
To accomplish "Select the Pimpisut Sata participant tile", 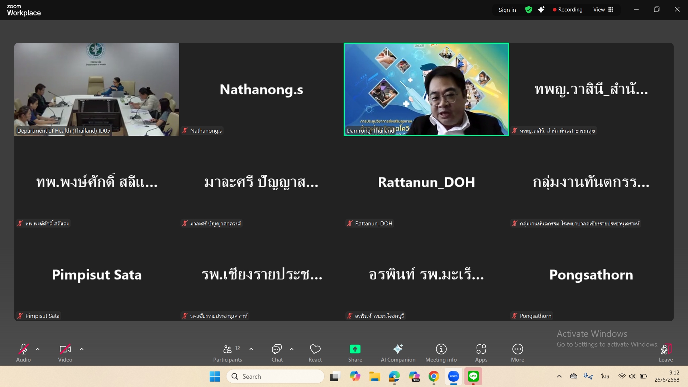I will tap(97, 274).
